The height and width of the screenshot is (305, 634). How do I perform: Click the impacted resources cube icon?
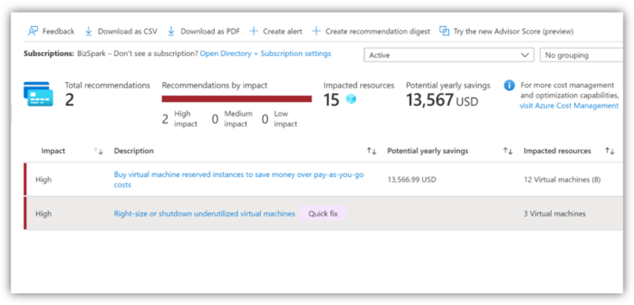[x=351, y=99]
